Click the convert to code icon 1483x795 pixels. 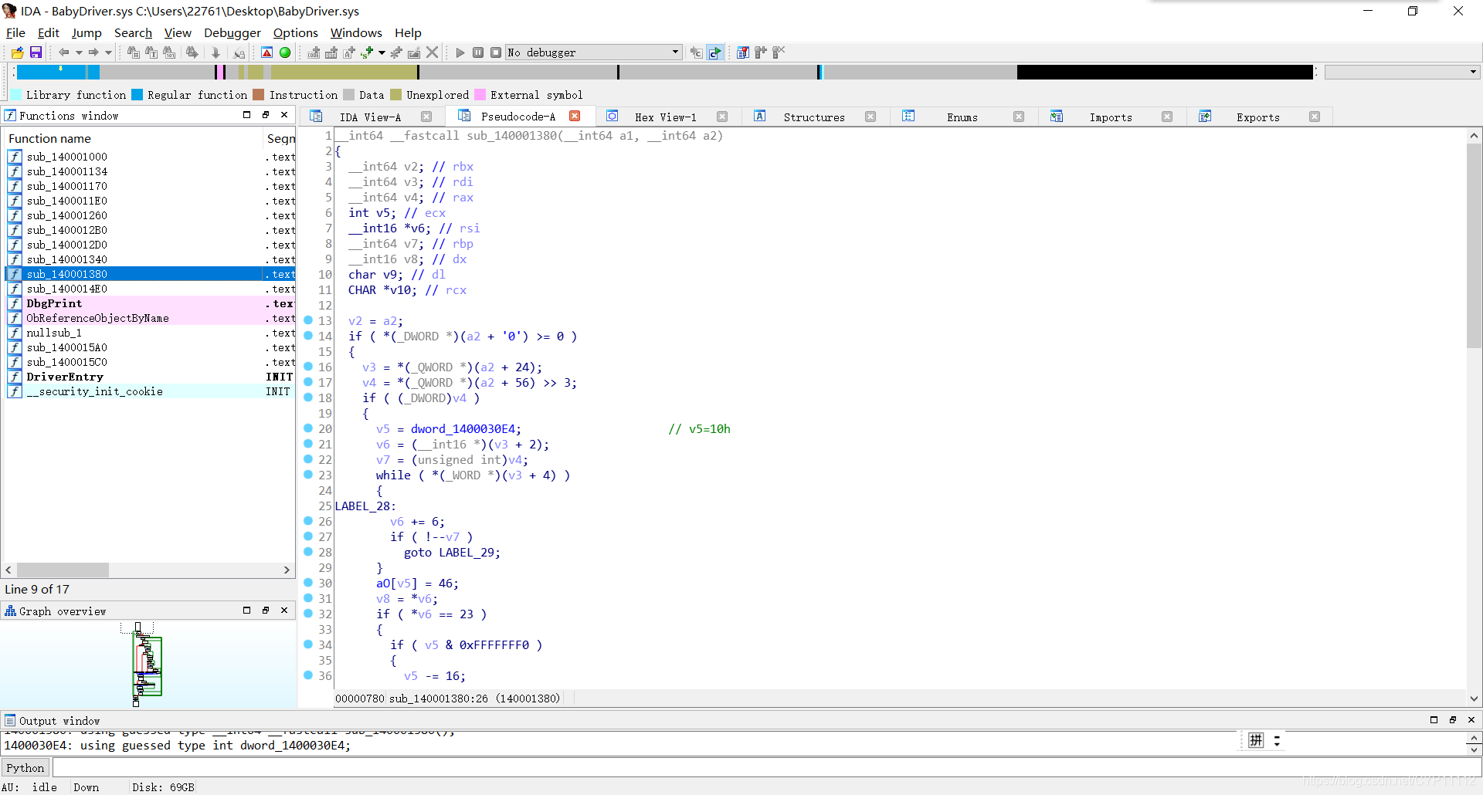314,52
